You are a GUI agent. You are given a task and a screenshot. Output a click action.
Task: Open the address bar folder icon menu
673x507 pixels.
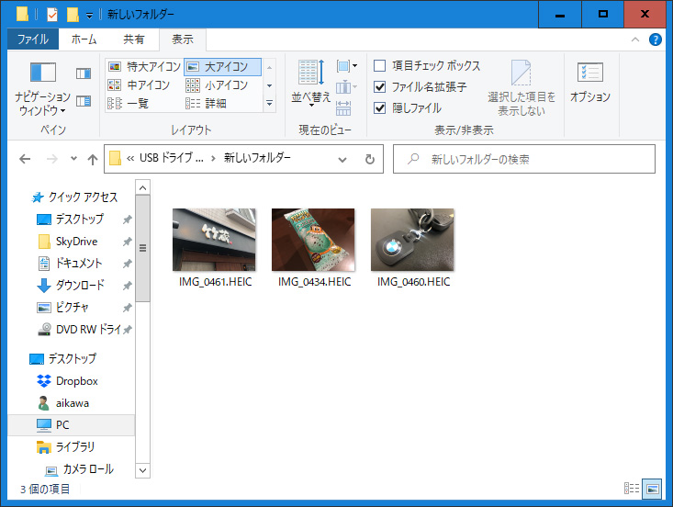115,158
